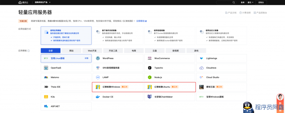Click the Matomo logo icon

[46, 77]
